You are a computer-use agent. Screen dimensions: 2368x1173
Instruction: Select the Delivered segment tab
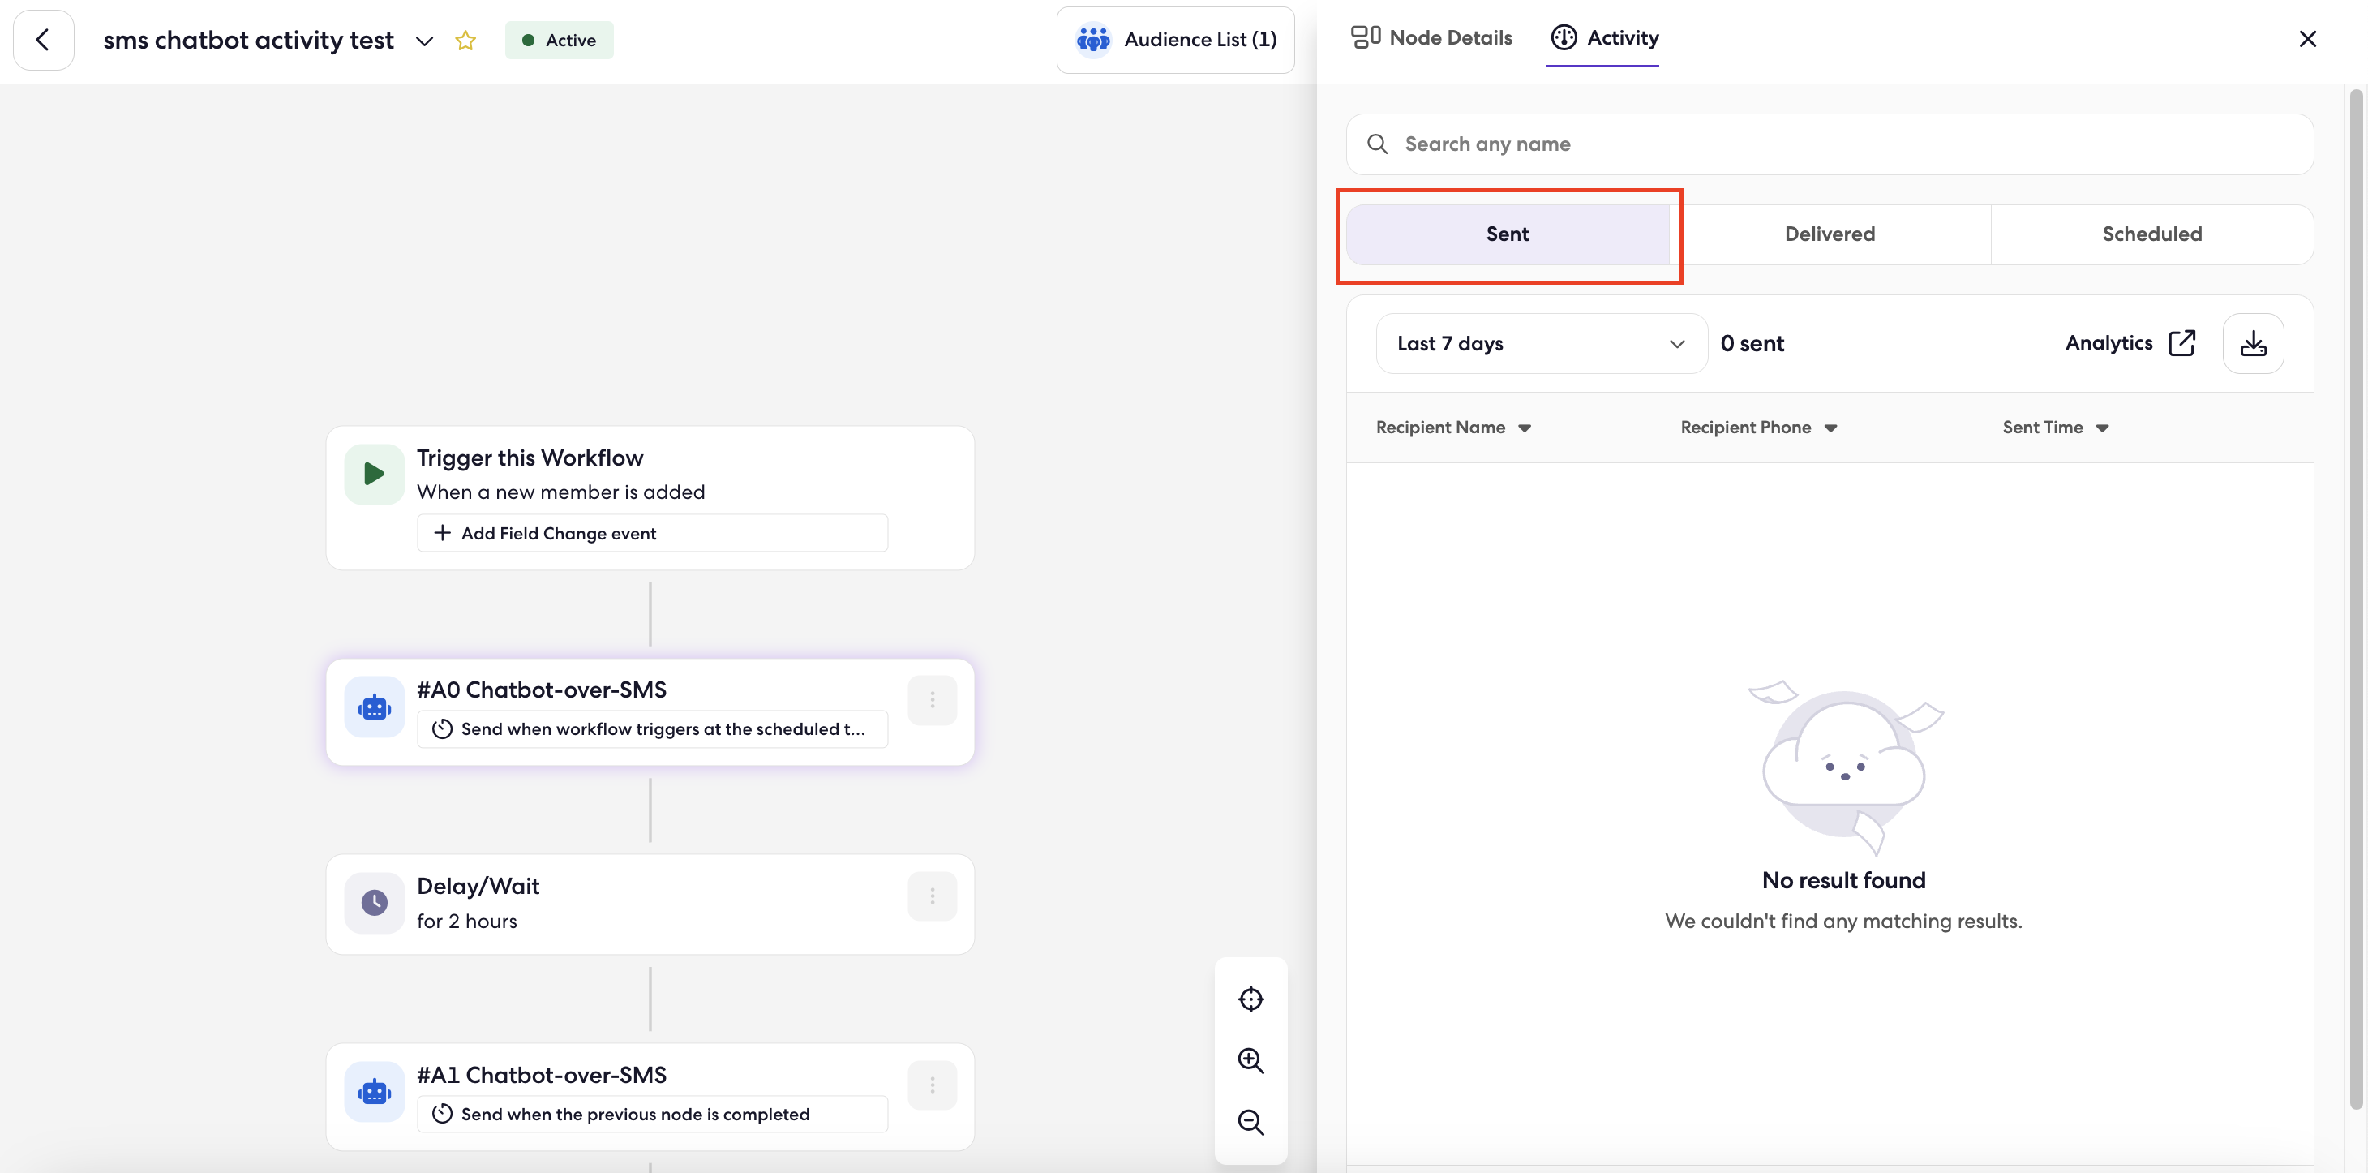click(x=1830, y=234)
